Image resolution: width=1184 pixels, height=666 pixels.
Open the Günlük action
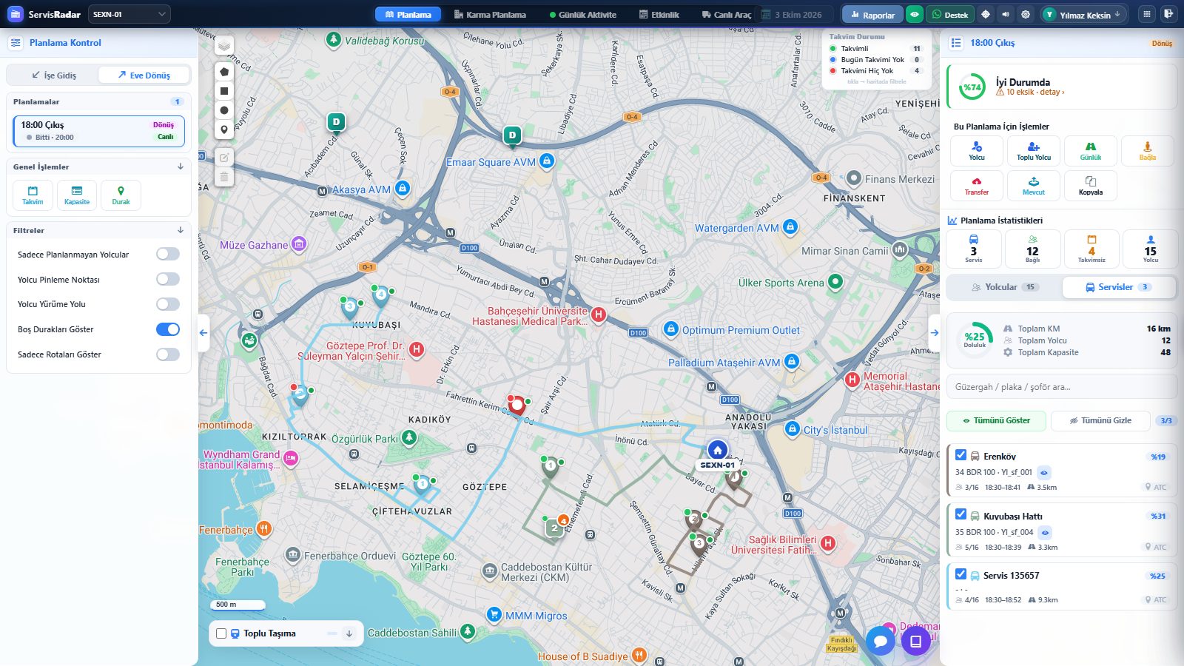(x=1091, y=151)
